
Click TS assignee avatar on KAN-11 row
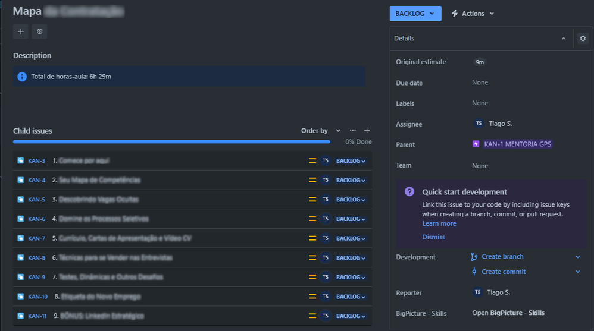[326, 316]
